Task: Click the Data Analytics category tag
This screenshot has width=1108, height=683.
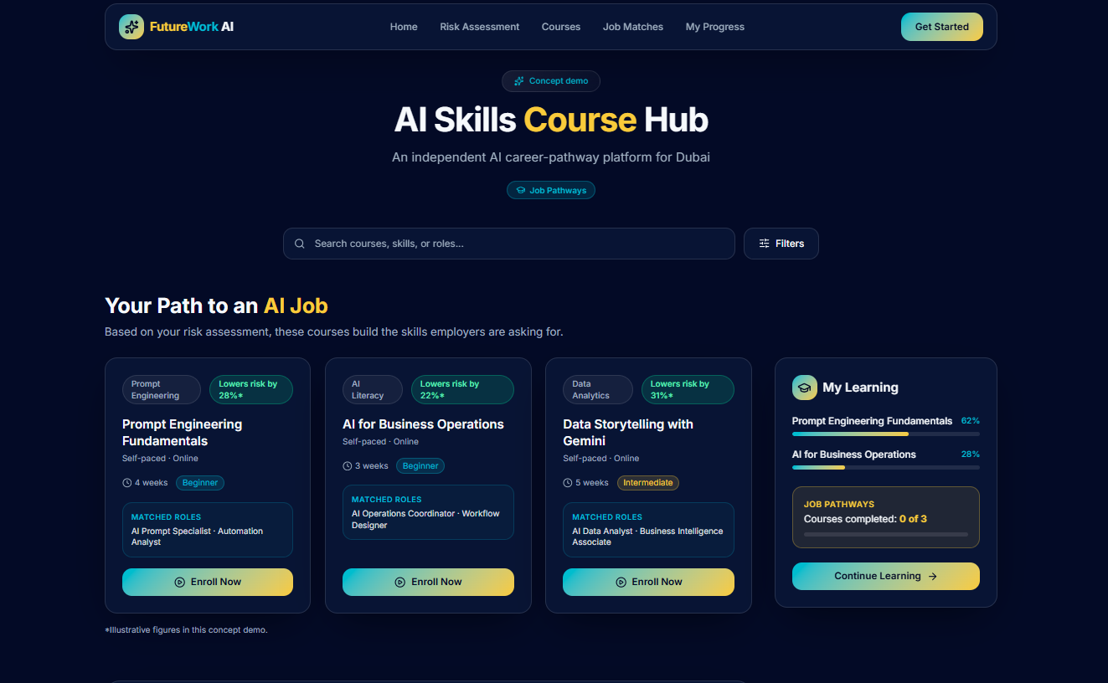Action: coord(598,390)
